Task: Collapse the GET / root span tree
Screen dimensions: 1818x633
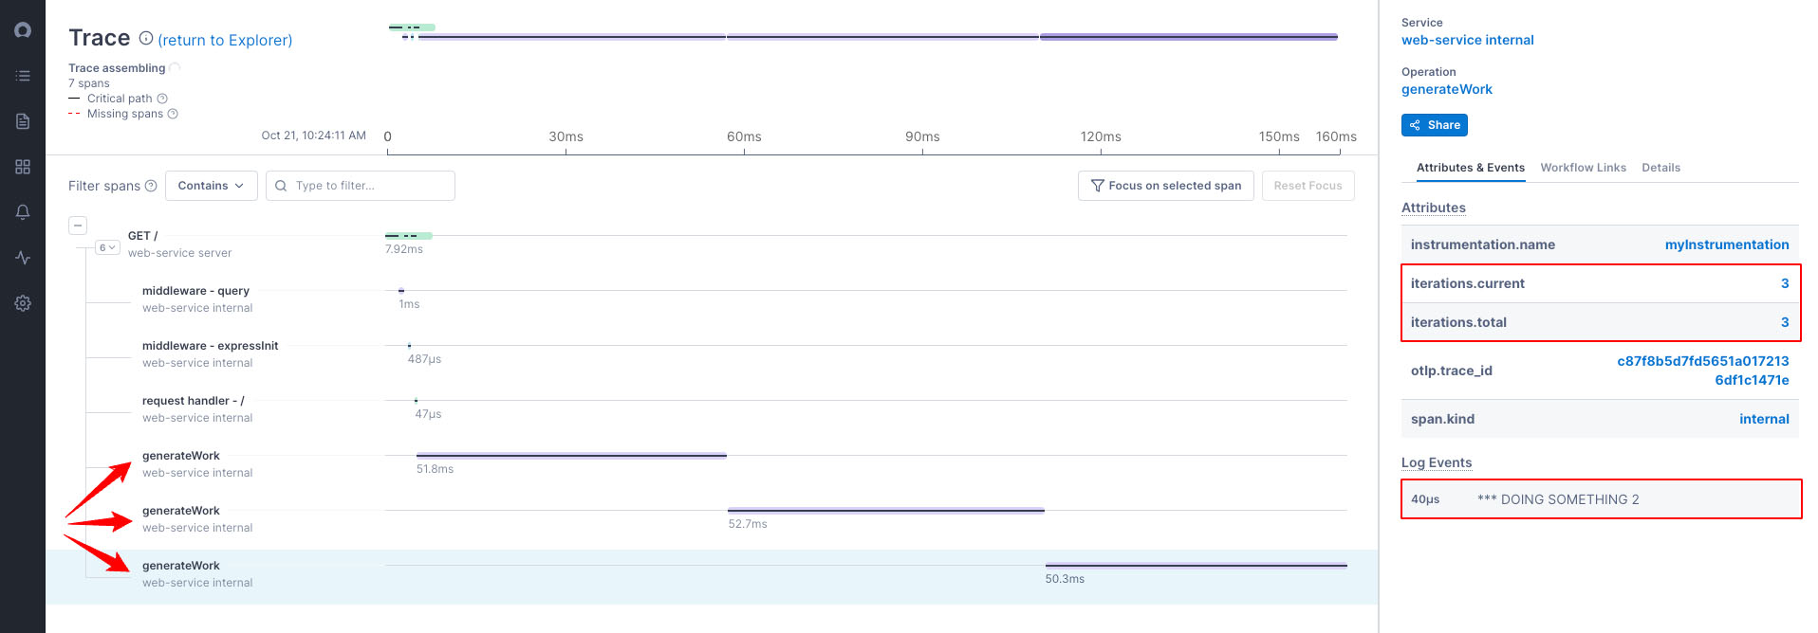Action: point(78,226)
